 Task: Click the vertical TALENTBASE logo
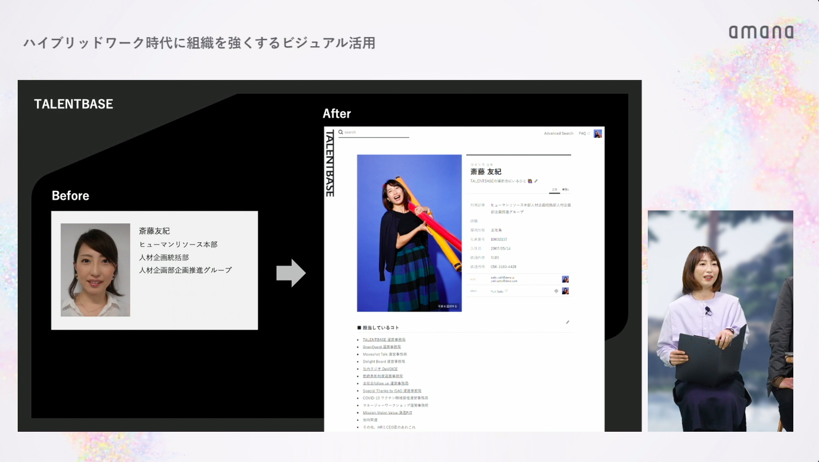point(329,163)
